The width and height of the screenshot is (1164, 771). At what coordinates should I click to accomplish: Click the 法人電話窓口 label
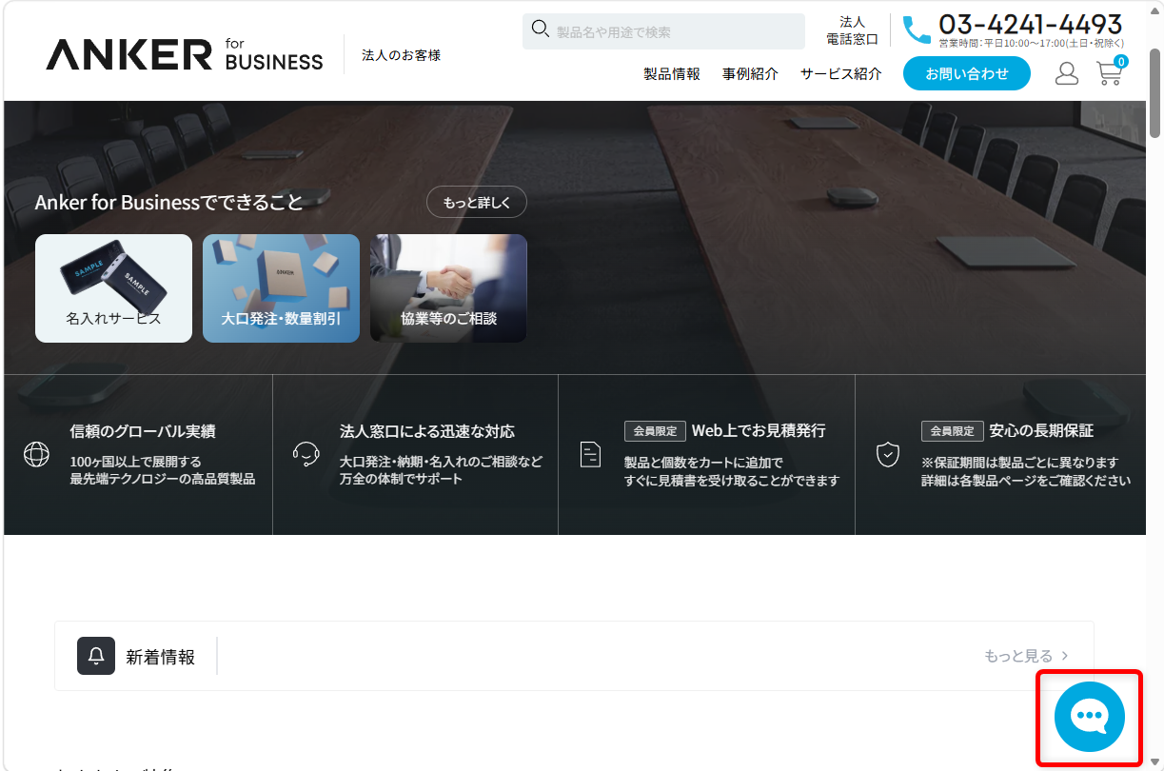tap(853, 30)
